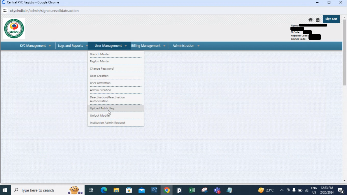Open Microsoft Edge from the taskbar

pyautogui.click(x=104, y=190)
